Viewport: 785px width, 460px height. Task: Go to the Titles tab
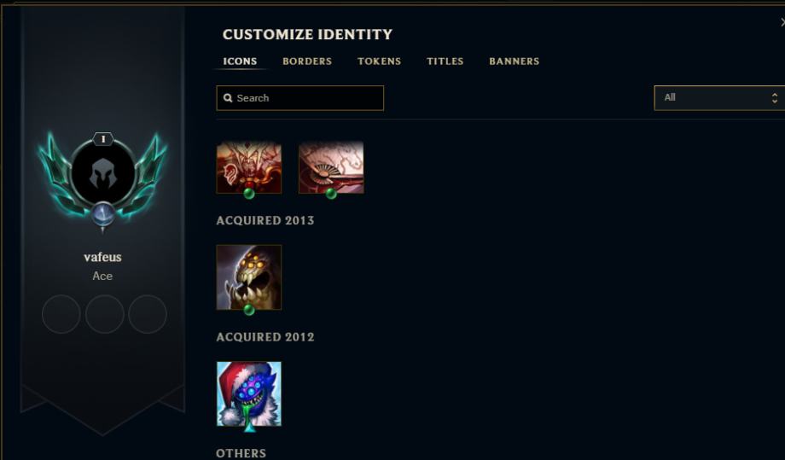coord(445,61)
